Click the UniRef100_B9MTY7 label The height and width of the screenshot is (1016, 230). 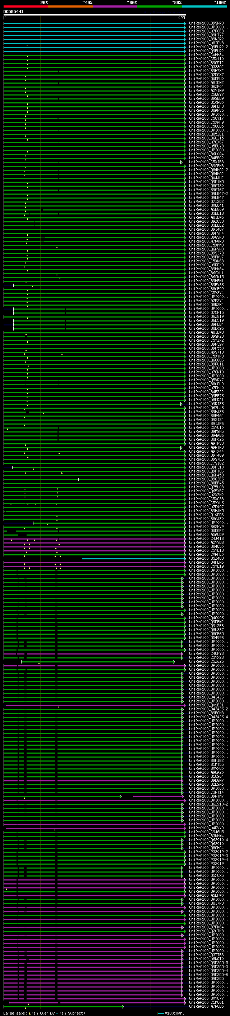click(206, 35)
